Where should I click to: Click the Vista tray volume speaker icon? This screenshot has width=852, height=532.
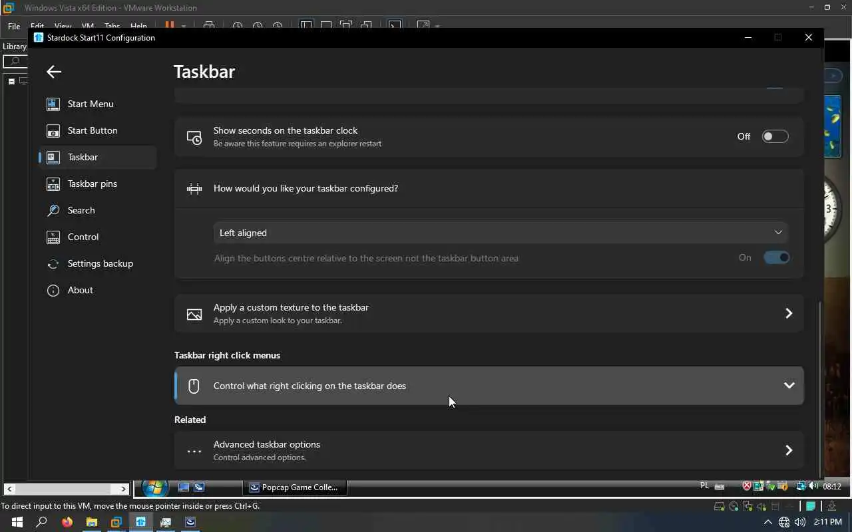(x=814, y=486)
